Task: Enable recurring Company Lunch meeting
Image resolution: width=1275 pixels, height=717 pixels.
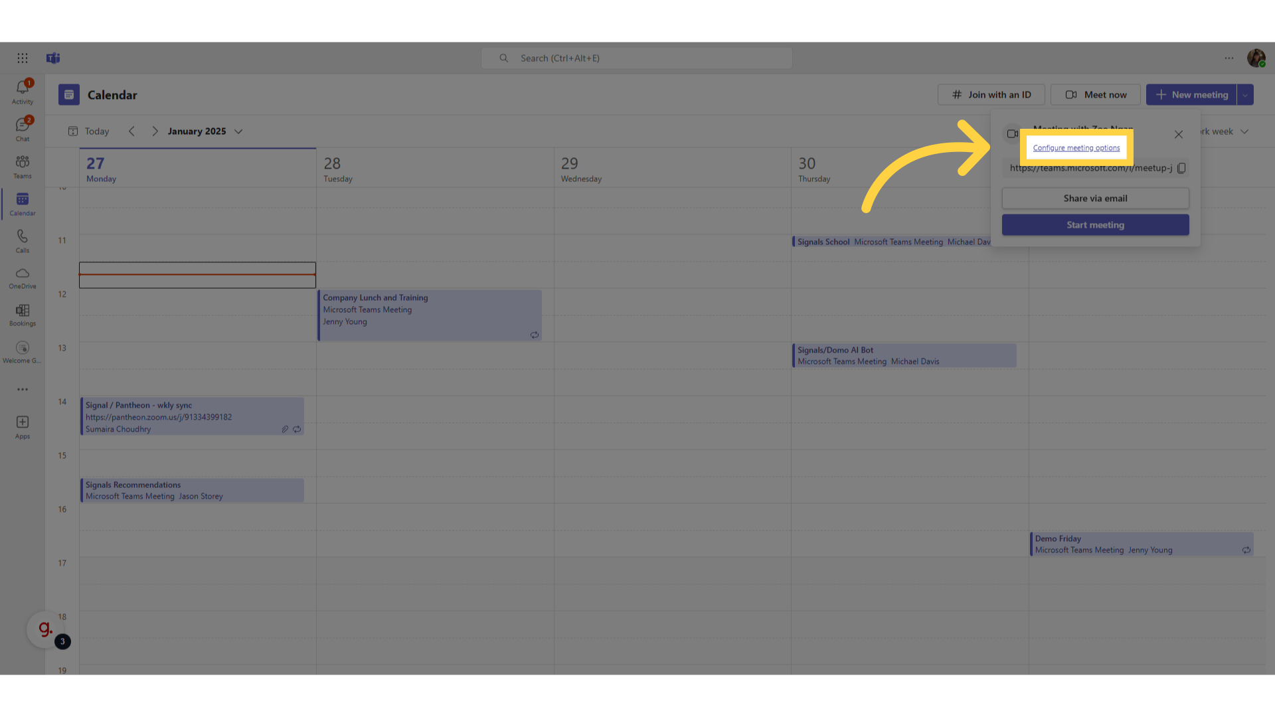Action: point(533,335)
